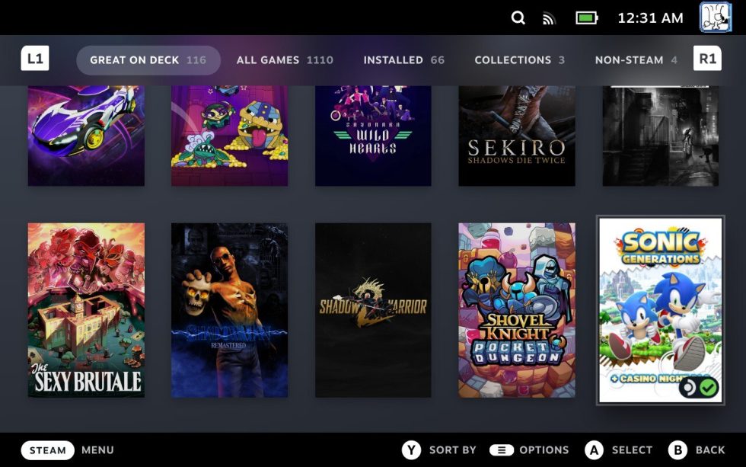Select Shovel Knight Pocket Dungeon cover

point(517,310)
